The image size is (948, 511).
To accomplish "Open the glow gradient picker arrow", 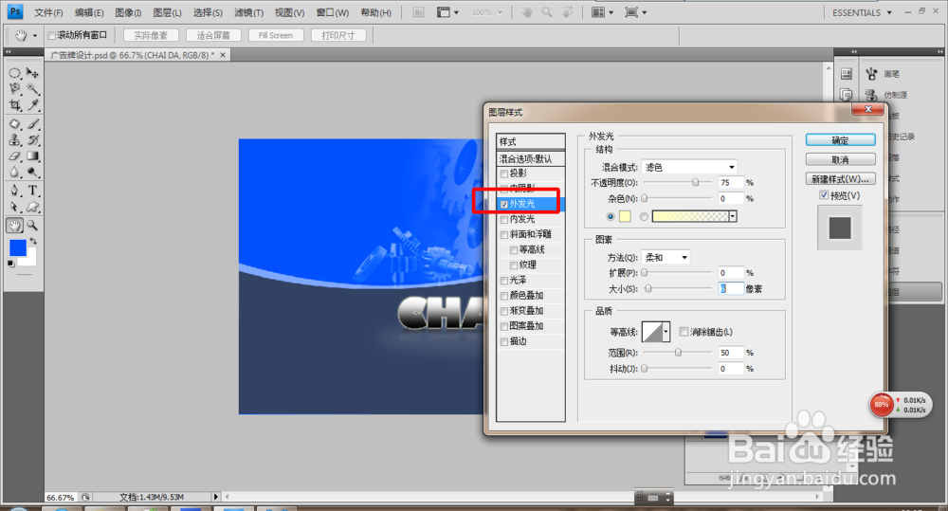I will click(733, 216).
